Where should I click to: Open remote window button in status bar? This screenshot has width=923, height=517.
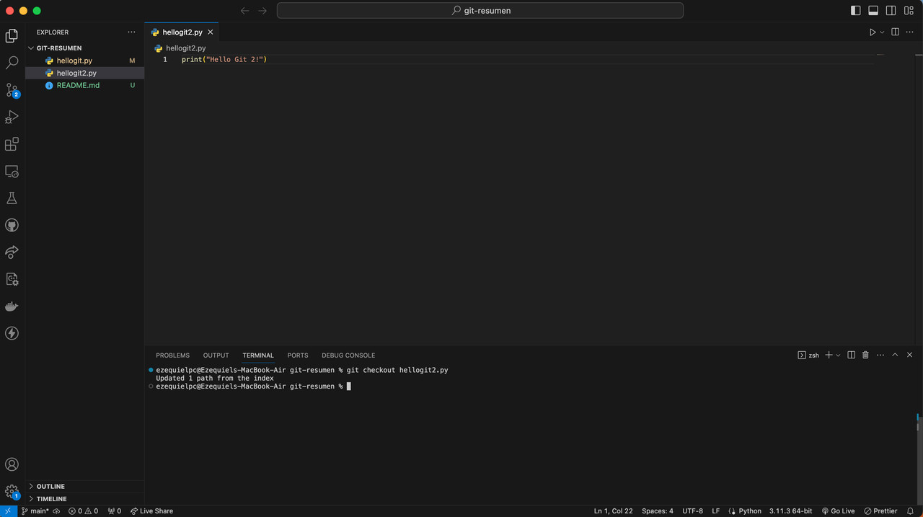tap(8, 511)
